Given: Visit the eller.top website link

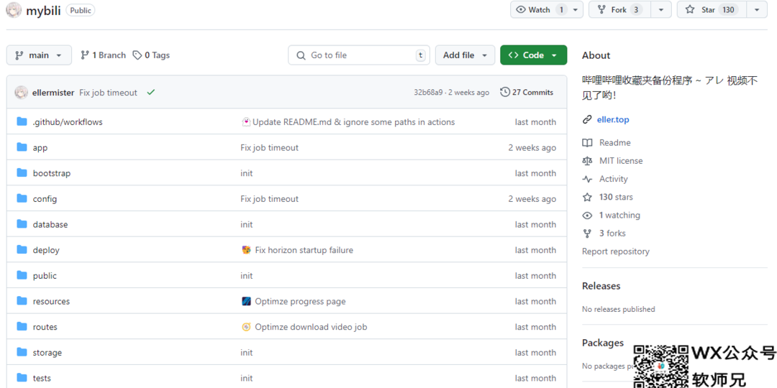Looking at the screenshot, I should pos(613,120).
